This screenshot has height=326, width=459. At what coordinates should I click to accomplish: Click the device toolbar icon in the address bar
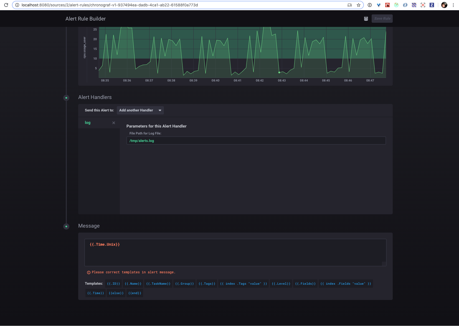tap(350, 5)
